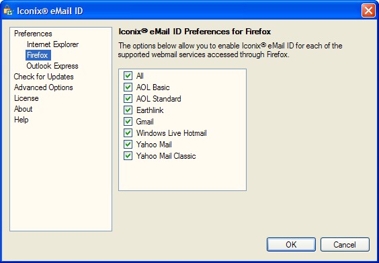Viewport: 379px width, 263px height.
Task: Open Outlook Express preferences
Action: [52, 66]
